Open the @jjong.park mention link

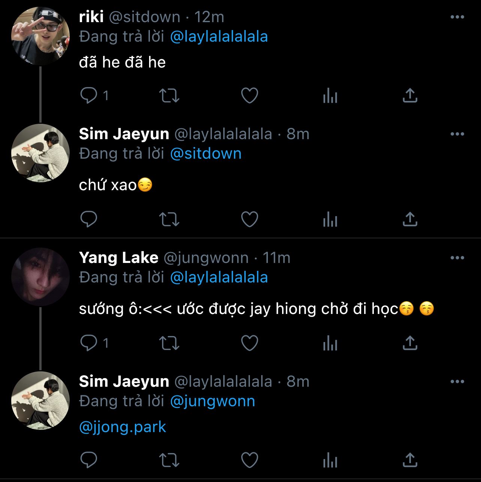pyautogui.click(x=122, y=427)
